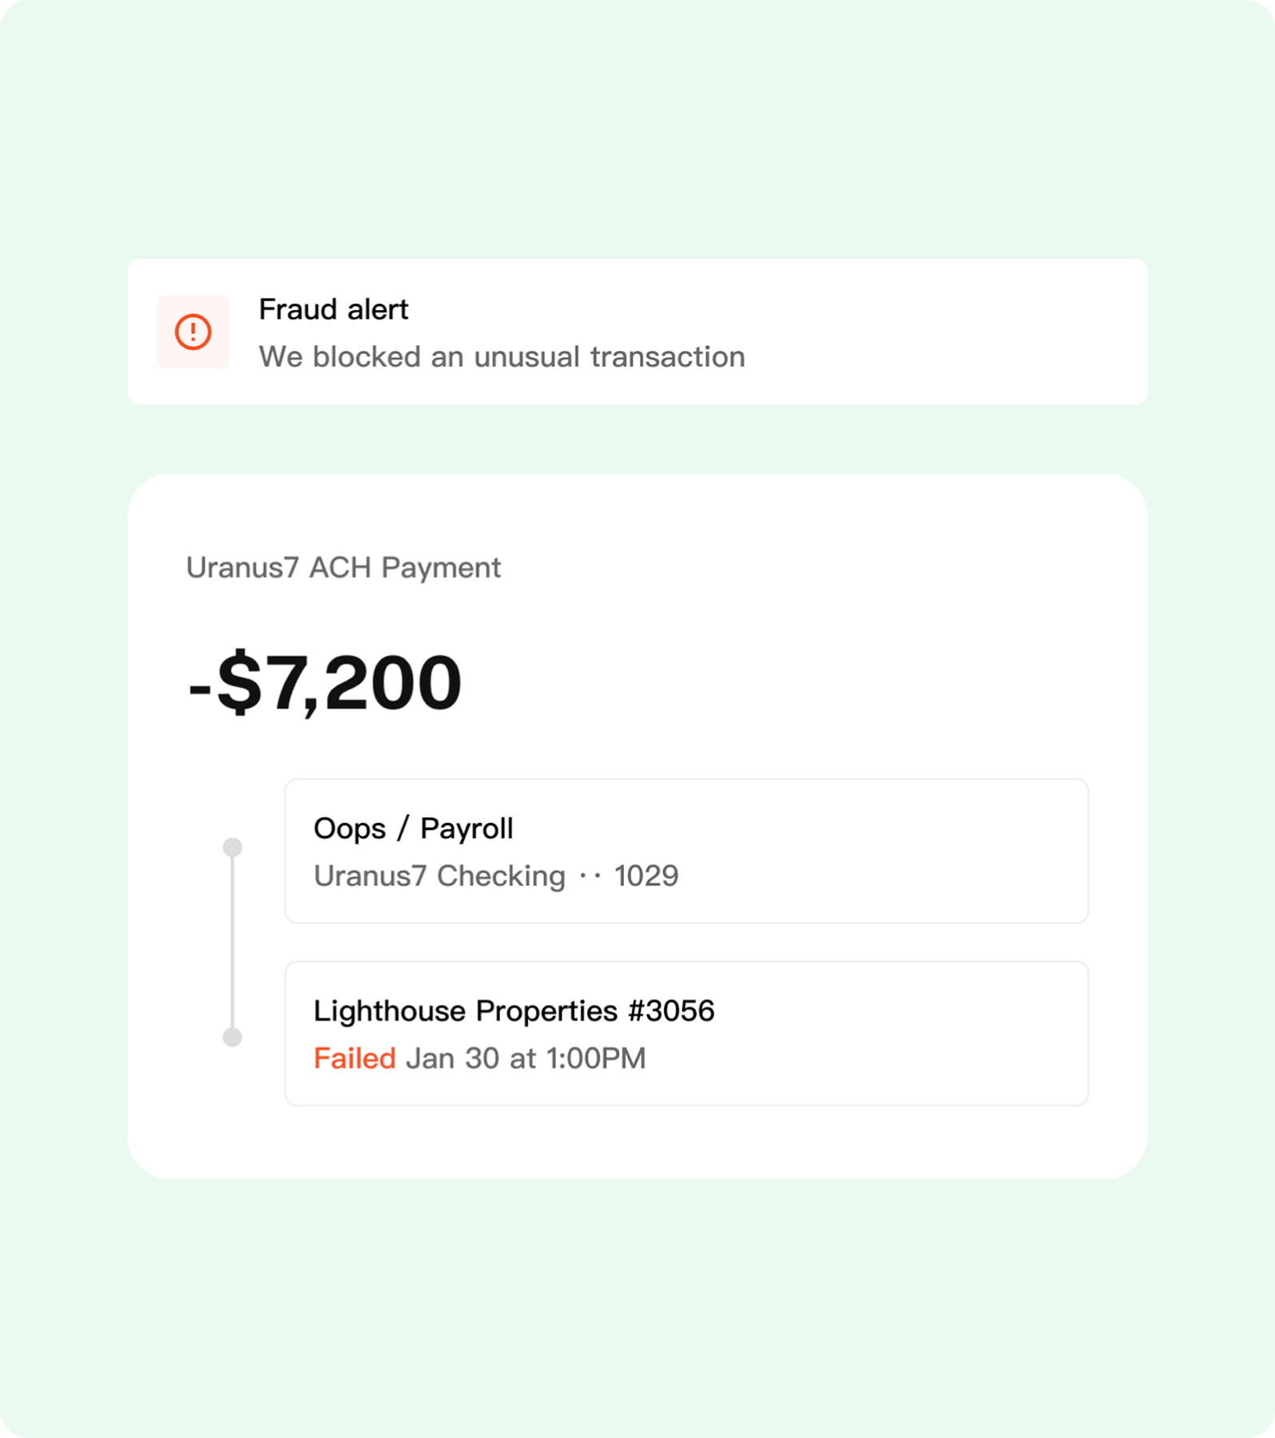
Task: Select the Uranus7 Checking account text
Action: click(439, 876)
